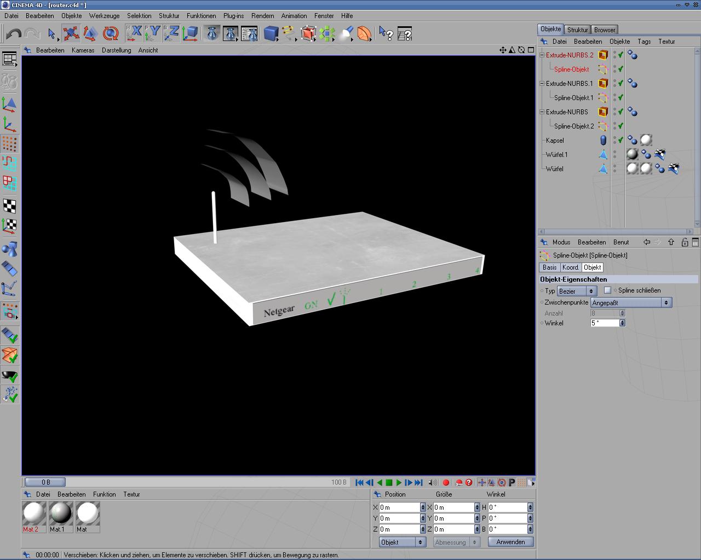Image resolution: width=701 pixels, height=560 pixels.
Task: Collapse the Extrude-NURBS.2 tree node
Action: [x=542, y=55]
